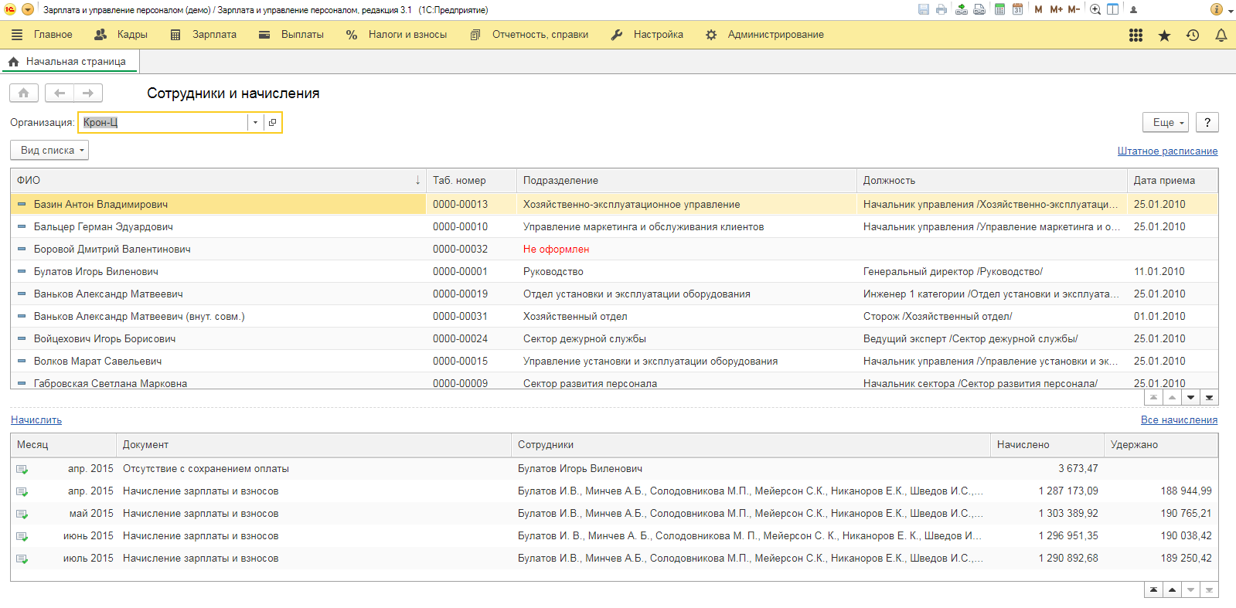Click the Таб. номер column header
Viewport: 1236px width, 608px height.
[x=472, y=180]
